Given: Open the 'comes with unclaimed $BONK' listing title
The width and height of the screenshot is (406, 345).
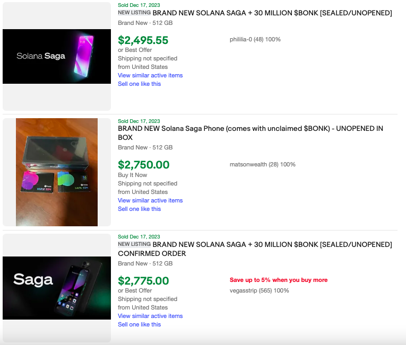Looking at the screenshot, I should click(x=250, y=132).
